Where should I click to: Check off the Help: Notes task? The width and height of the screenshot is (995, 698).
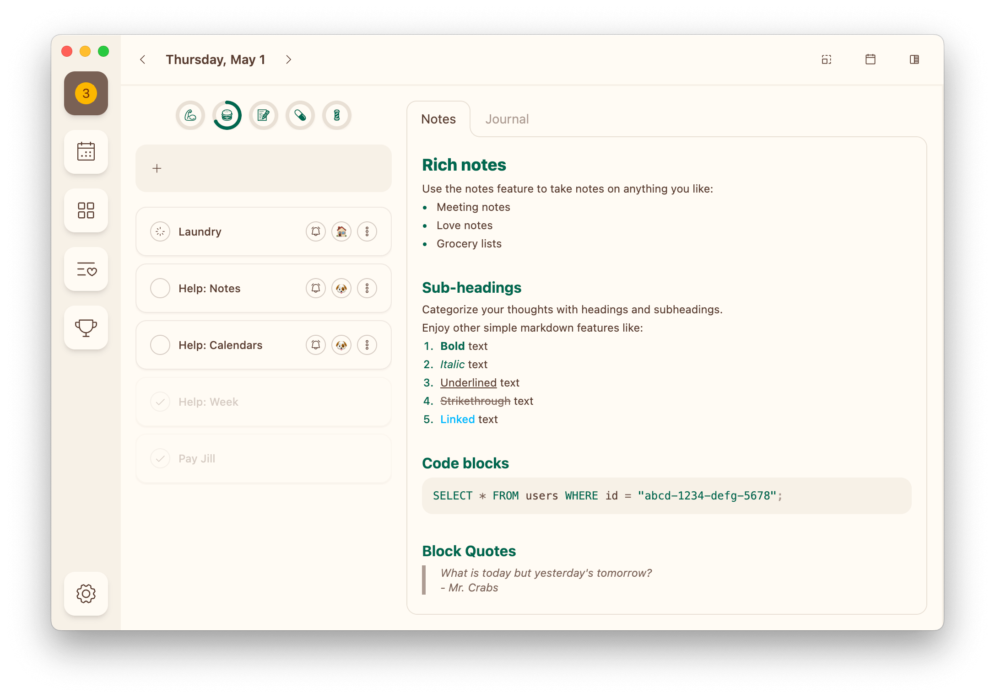tap(160, 288)
